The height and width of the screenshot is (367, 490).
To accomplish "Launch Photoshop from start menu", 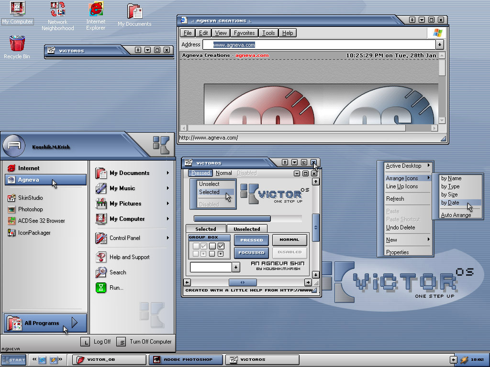I will (25, 209).
